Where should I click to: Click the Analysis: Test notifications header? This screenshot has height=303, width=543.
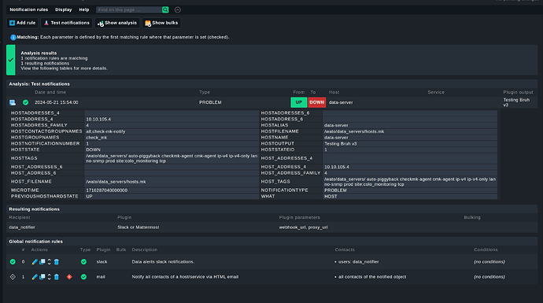coord(39,83)
